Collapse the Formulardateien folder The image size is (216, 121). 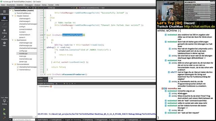point(13,64)
